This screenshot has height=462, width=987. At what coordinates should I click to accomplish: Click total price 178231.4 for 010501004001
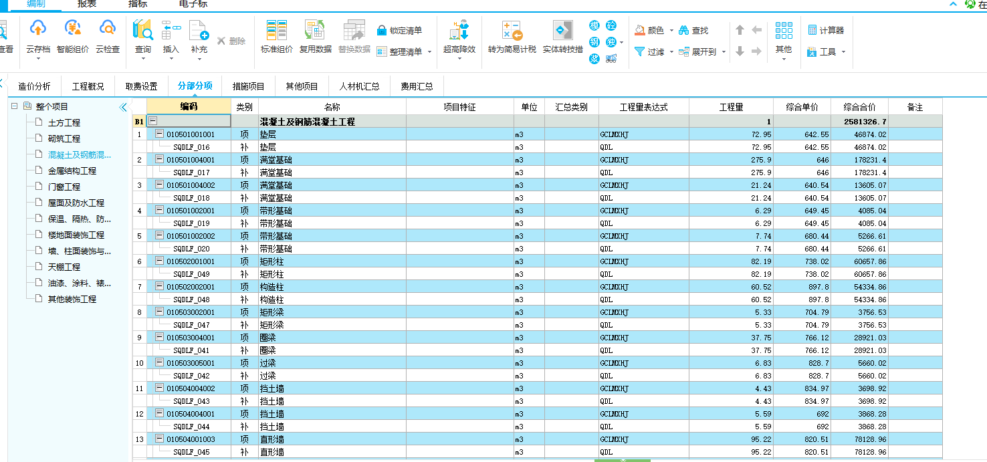(x=870, y=160)
